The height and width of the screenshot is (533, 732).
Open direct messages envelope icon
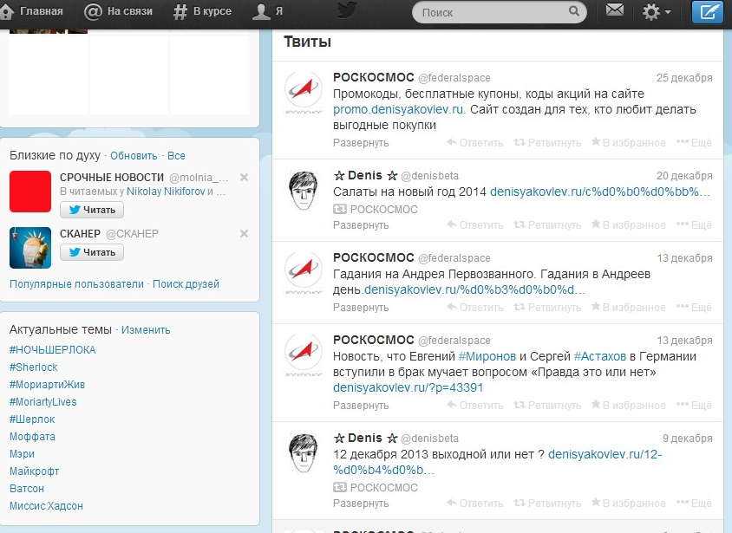(x=615, y=11)
